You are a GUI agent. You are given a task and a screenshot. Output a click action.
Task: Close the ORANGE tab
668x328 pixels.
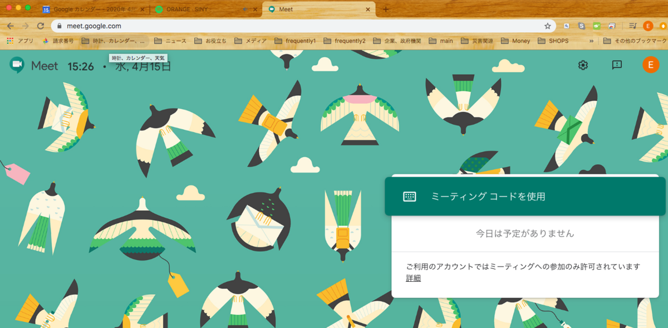tap(256, 9)
